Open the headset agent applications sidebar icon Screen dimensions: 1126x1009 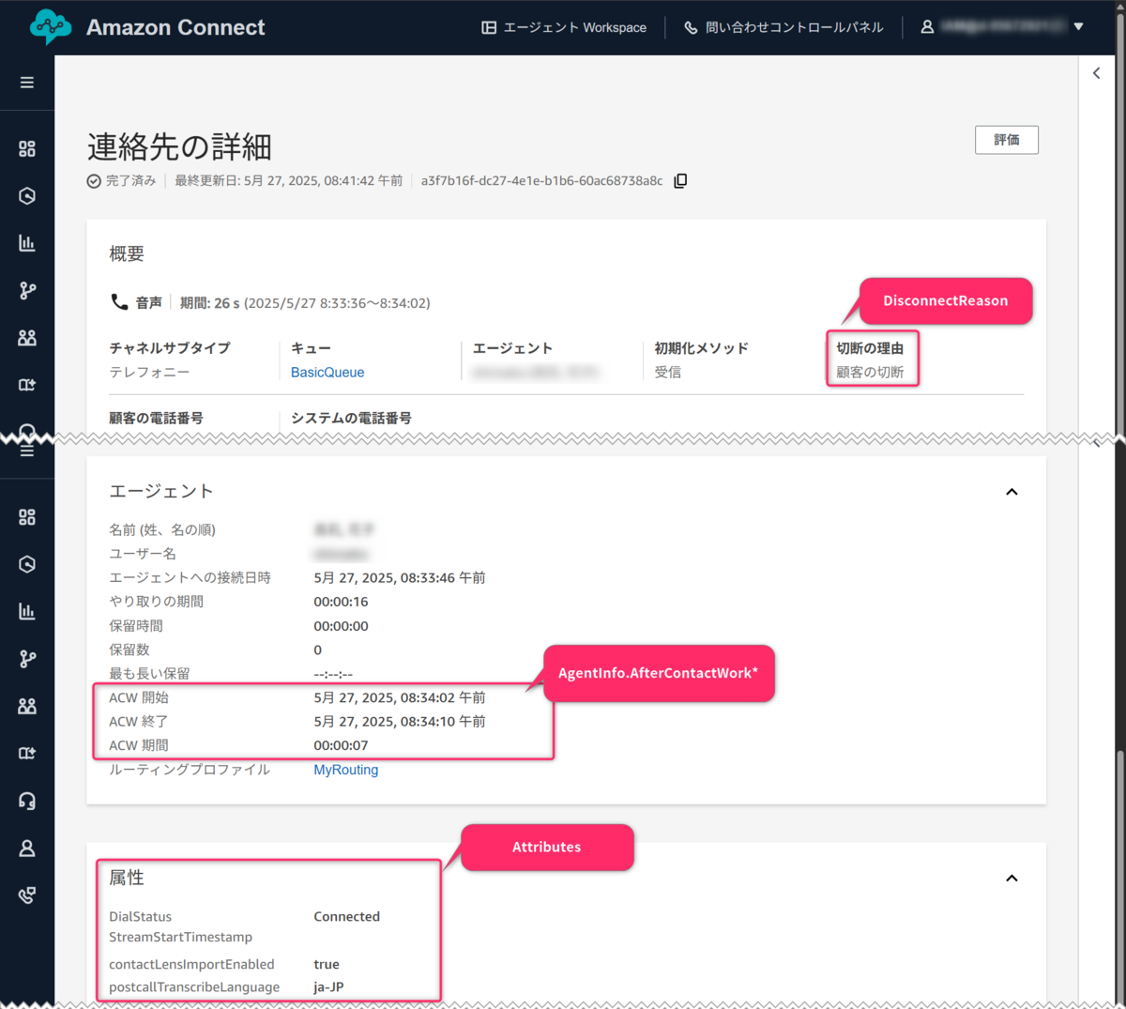tap(27, 801)
